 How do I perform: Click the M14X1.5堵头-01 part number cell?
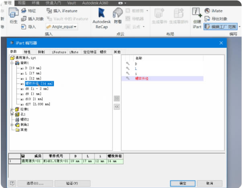(x=56, y=161)
